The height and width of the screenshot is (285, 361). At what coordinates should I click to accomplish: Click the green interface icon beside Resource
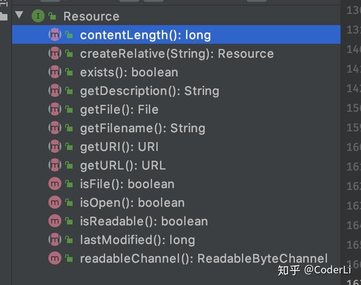click(x=38, y=16)
